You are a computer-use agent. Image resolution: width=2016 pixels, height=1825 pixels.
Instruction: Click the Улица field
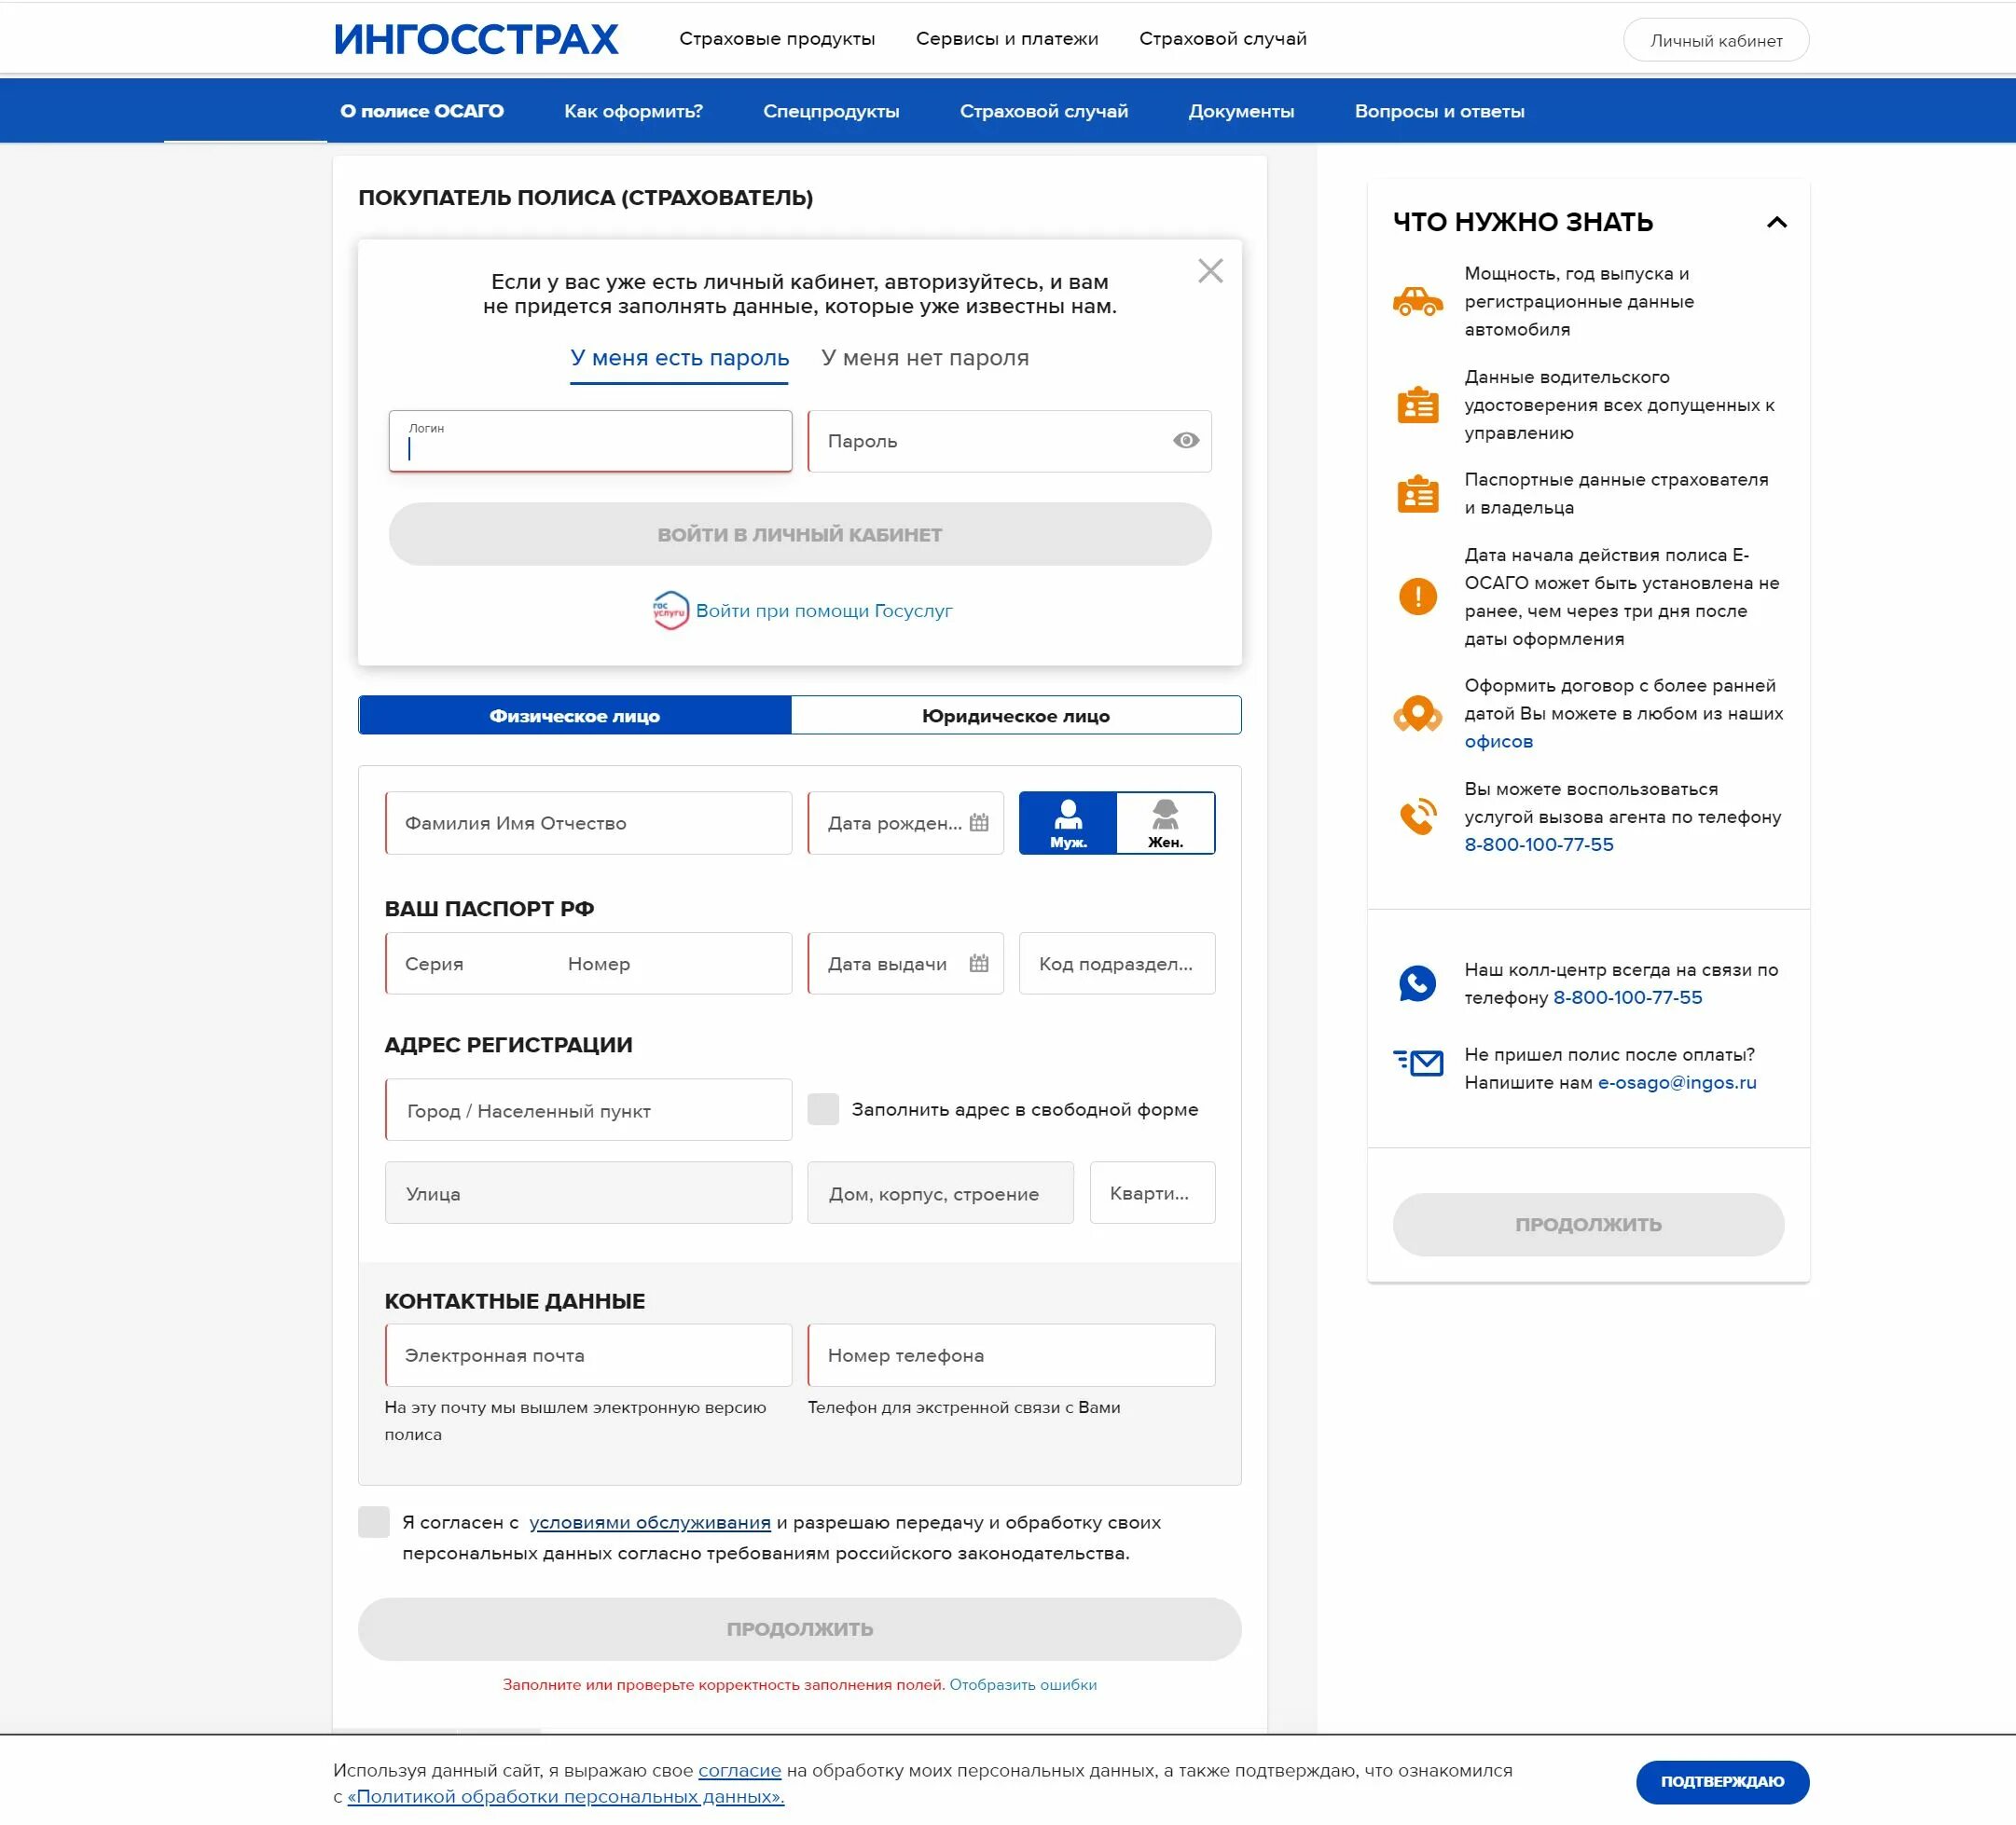[x=588, y=1192]
